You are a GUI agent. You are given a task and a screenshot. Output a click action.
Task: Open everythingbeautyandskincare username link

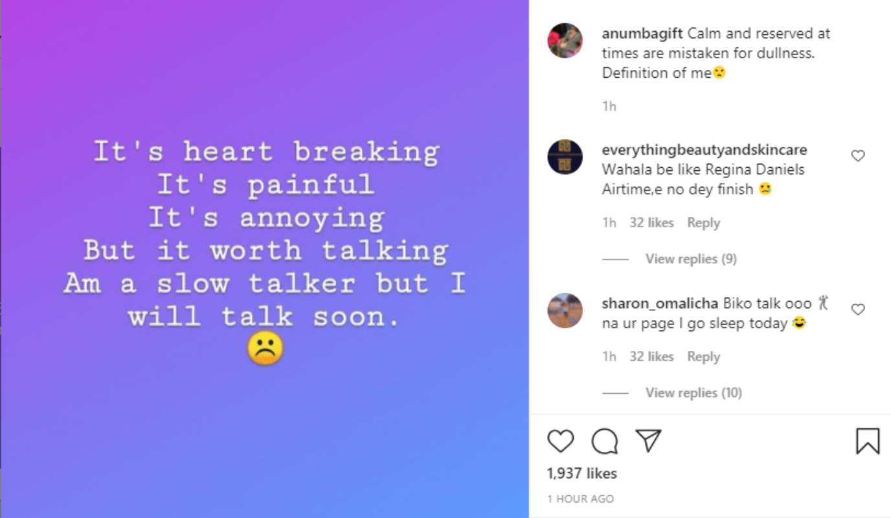coord(705,150)
